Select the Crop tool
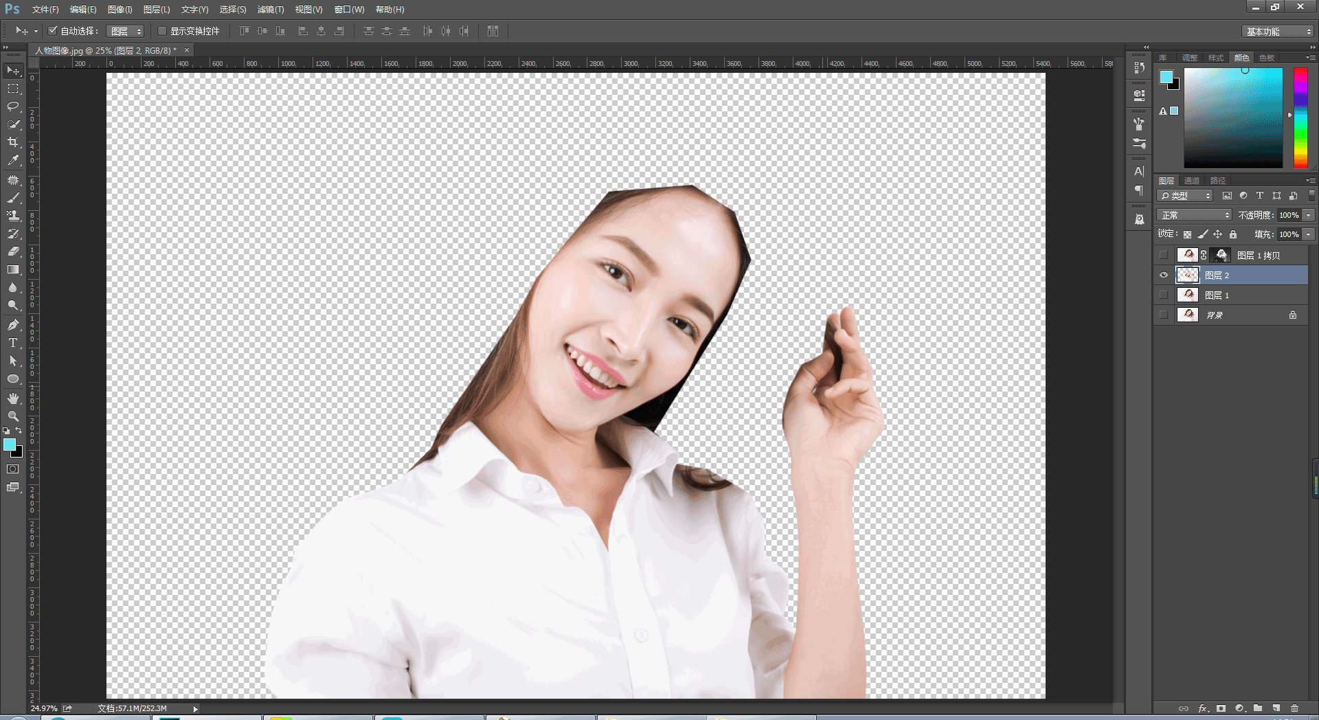1319x720 pixels. pyautogui.click(x=13, y=142)
